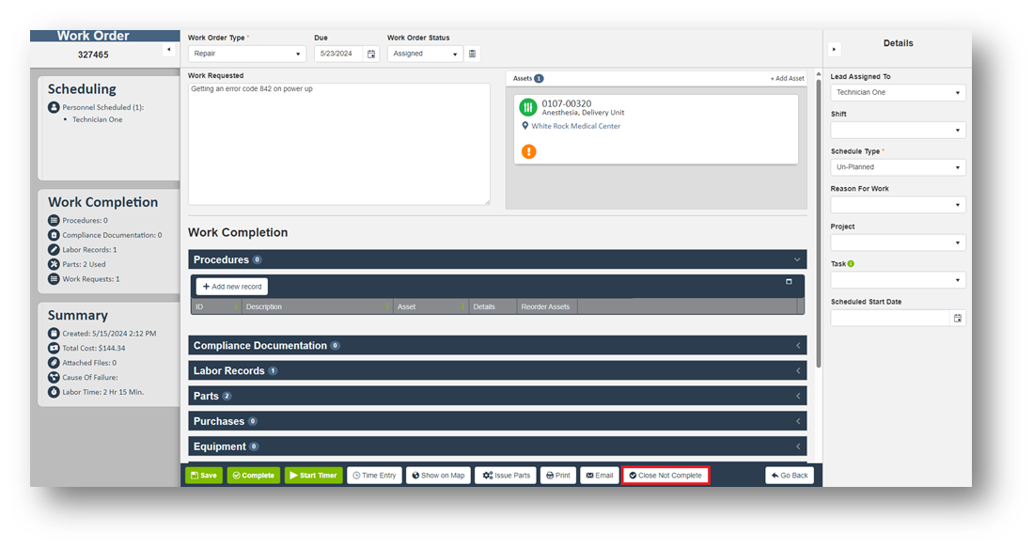Click the green Anesthesia asset type icon
The width and height of the screenshot is (1033, 548).
(528, 108)
